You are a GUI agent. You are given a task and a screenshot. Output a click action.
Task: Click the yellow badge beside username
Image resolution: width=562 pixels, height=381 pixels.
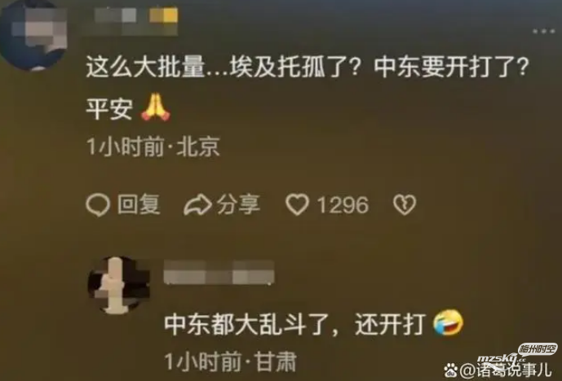click(164, 15)
